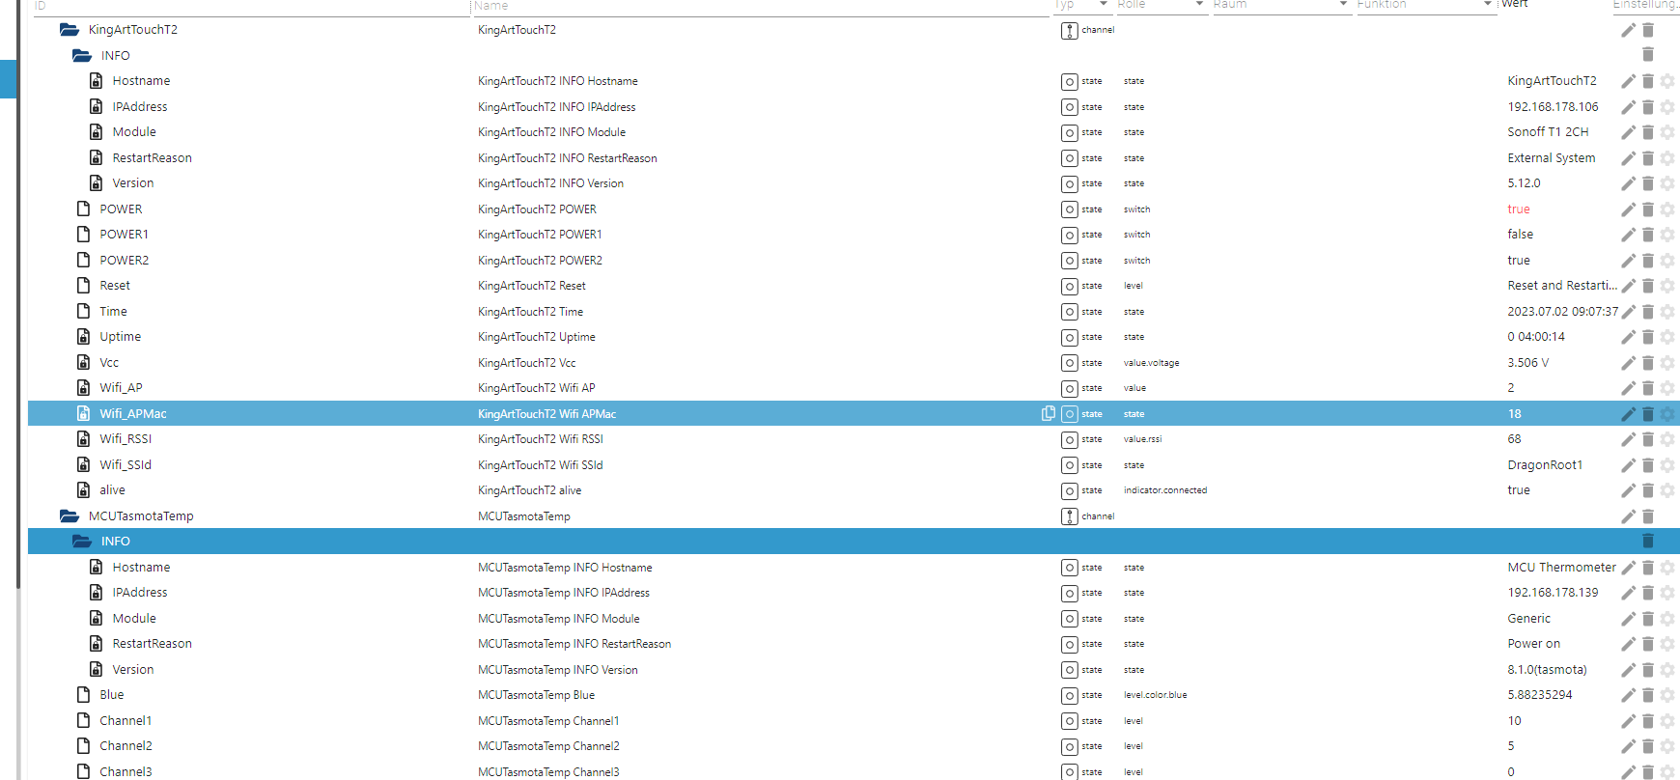Click value '192.168.178.139'

(x=1553, y=593)
